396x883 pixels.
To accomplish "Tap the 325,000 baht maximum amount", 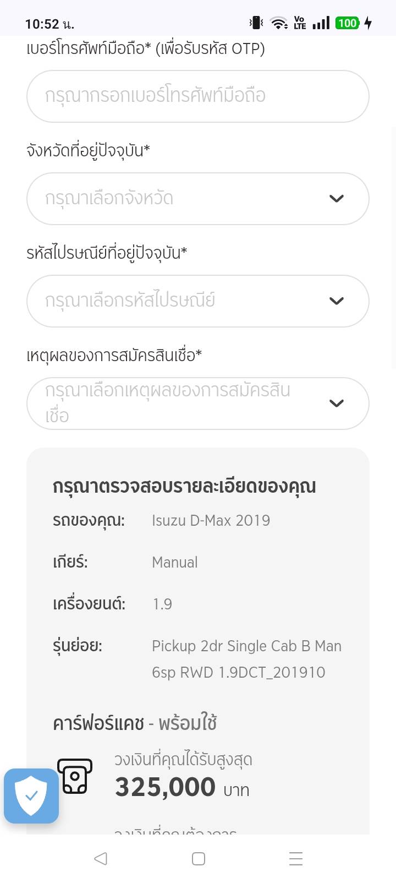I will pos(165,787).
